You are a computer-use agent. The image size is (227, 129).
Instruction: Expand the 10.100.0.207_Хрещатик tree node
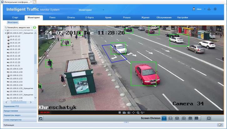coord(6,33)
